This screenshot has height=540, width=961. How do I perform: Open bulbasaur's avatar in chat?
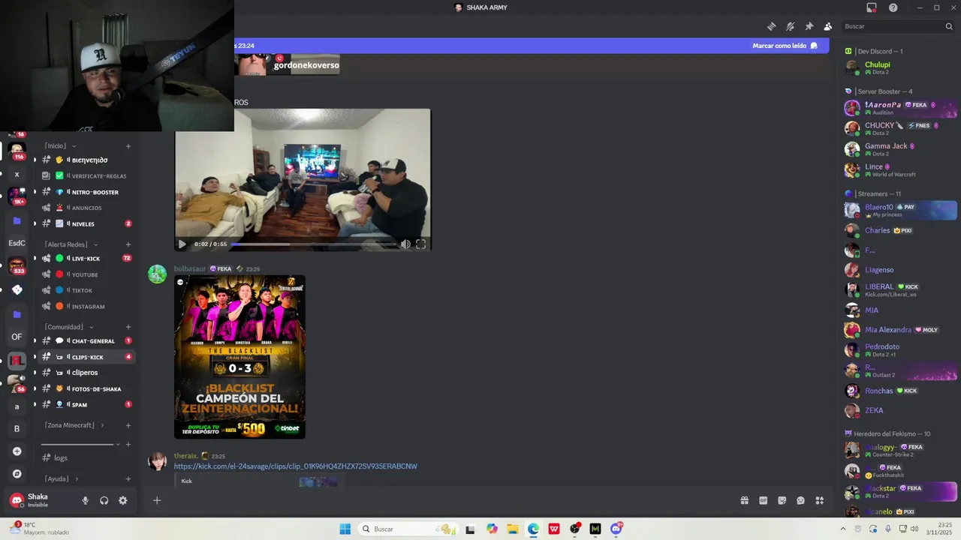coord(157,274)
